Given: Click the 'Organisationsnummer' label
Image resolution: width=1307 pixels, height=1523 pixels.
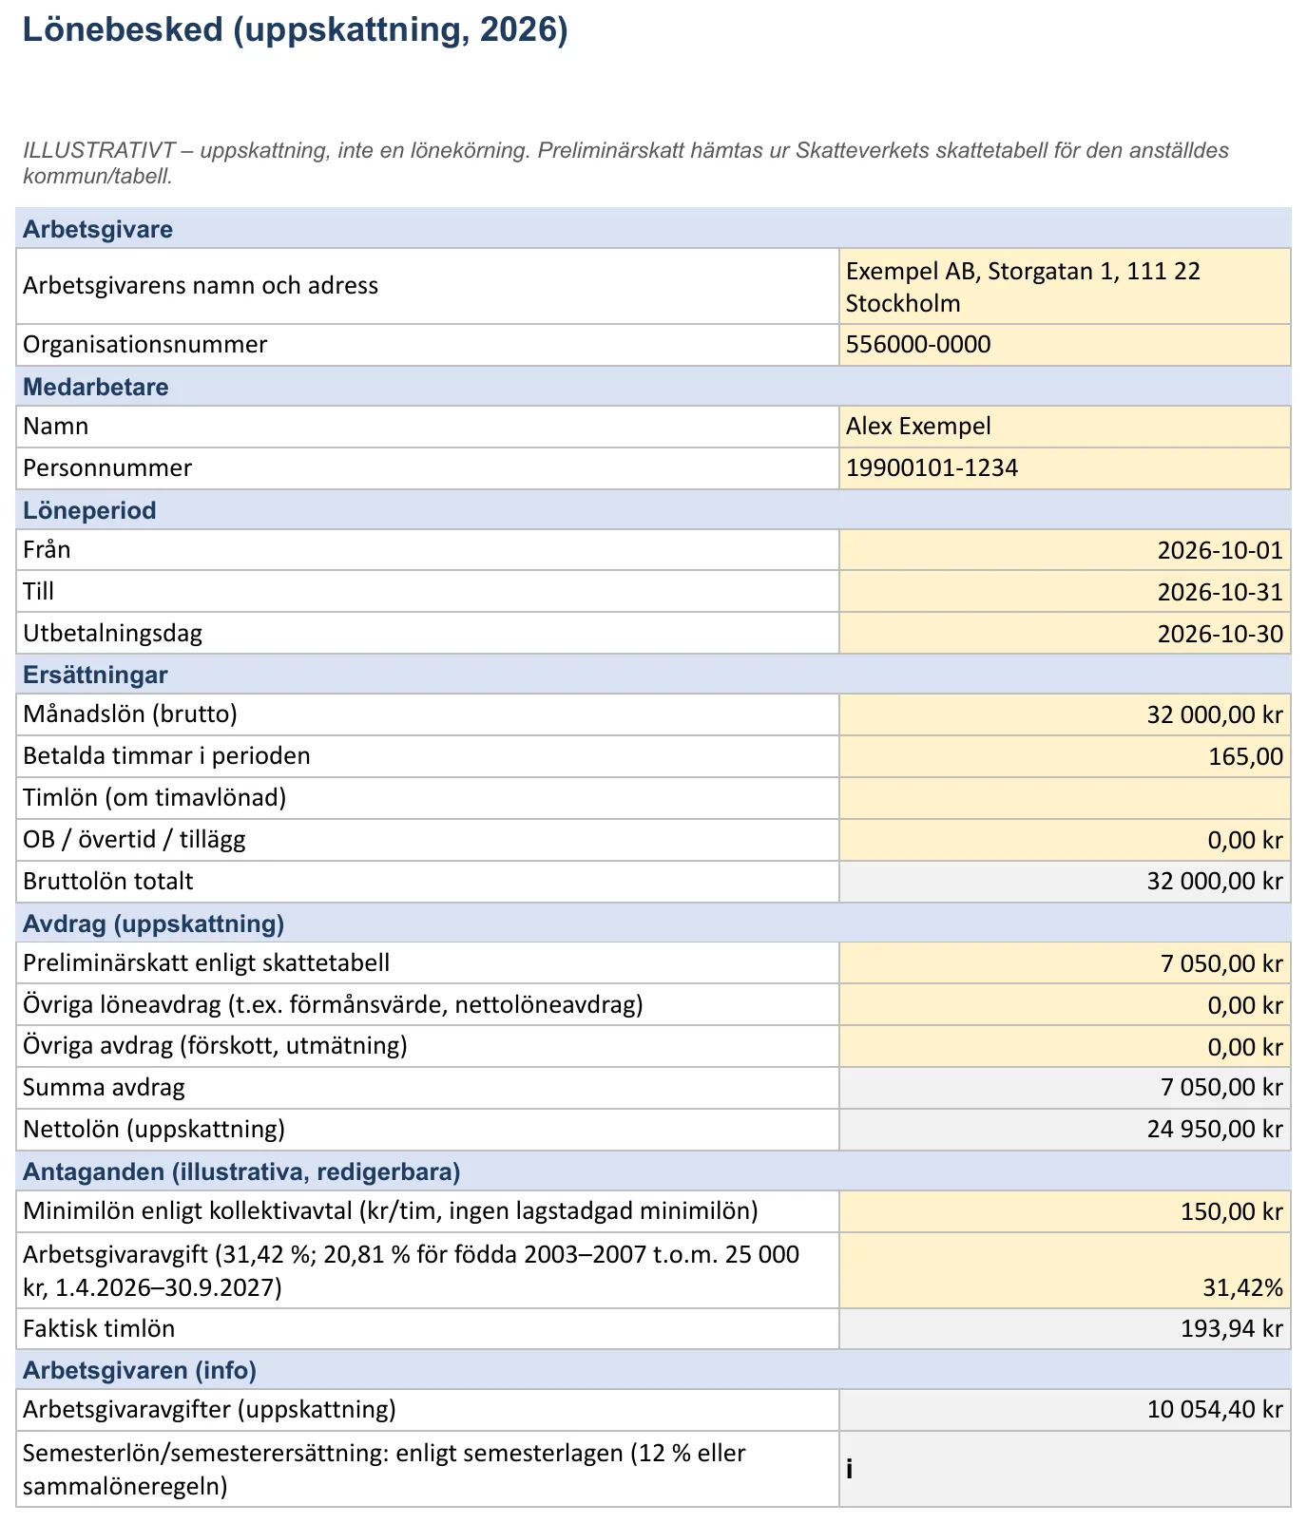Looking at the screenshot, I should pos(145,345).
